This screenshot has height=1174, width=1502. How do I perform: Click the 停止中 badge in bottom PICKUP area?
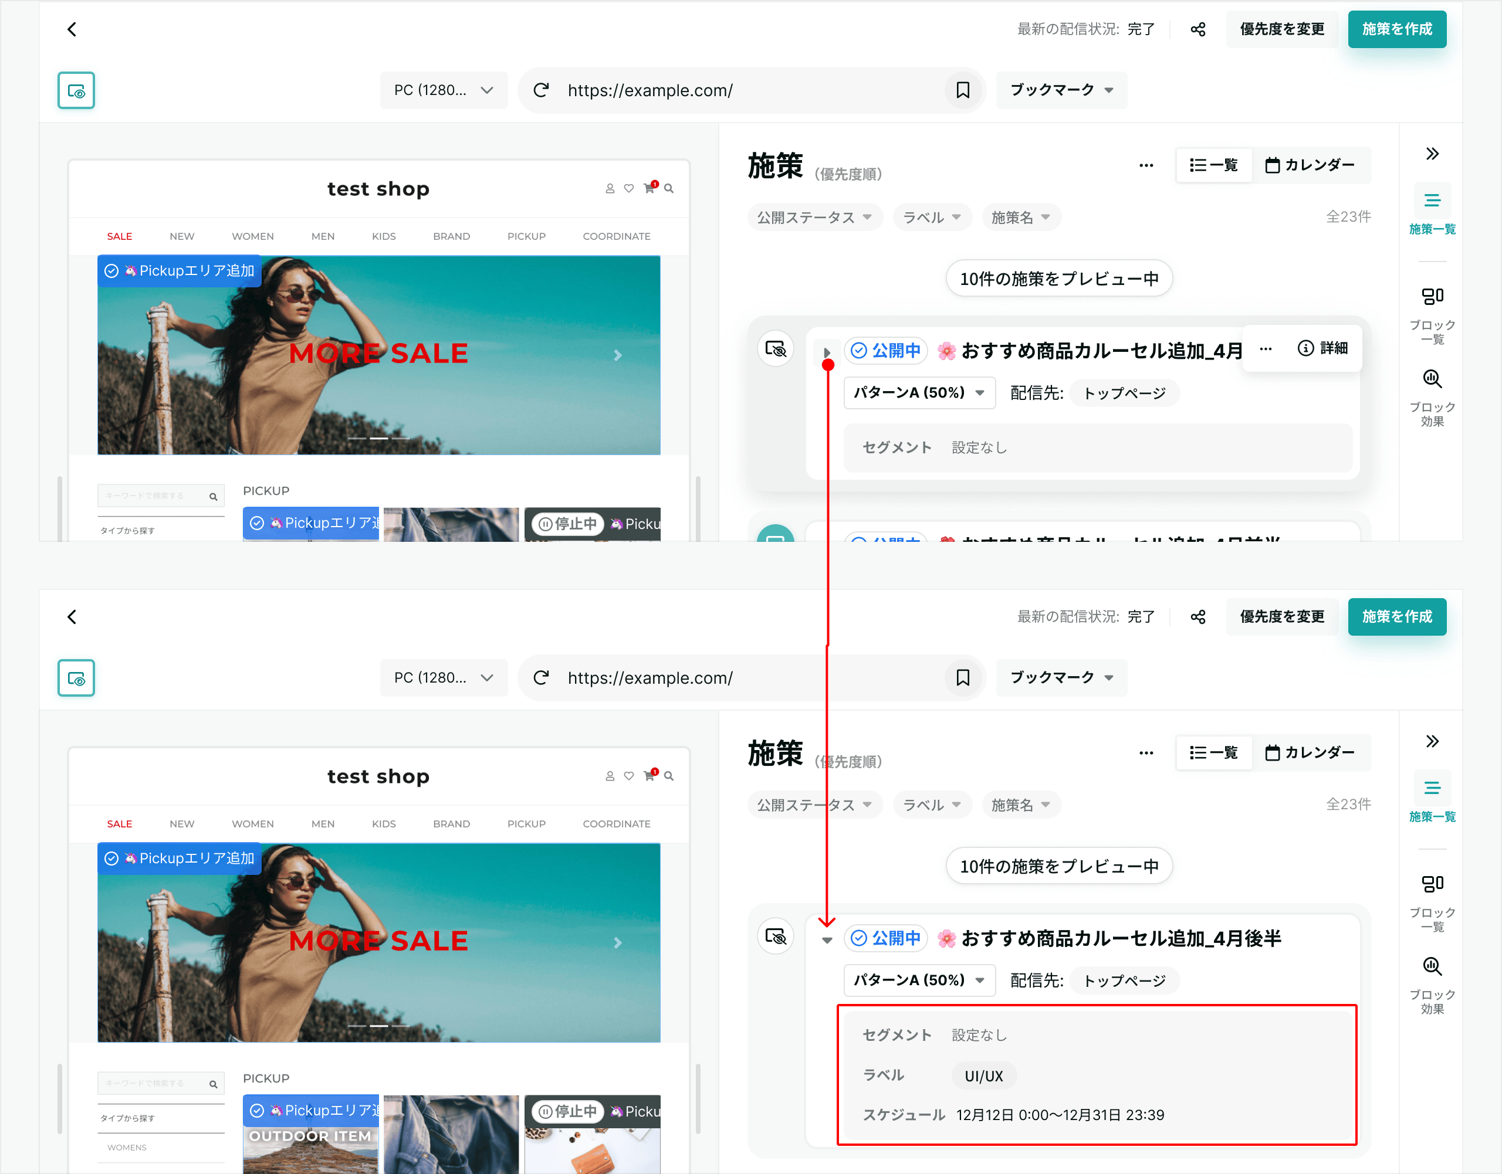567,1111
